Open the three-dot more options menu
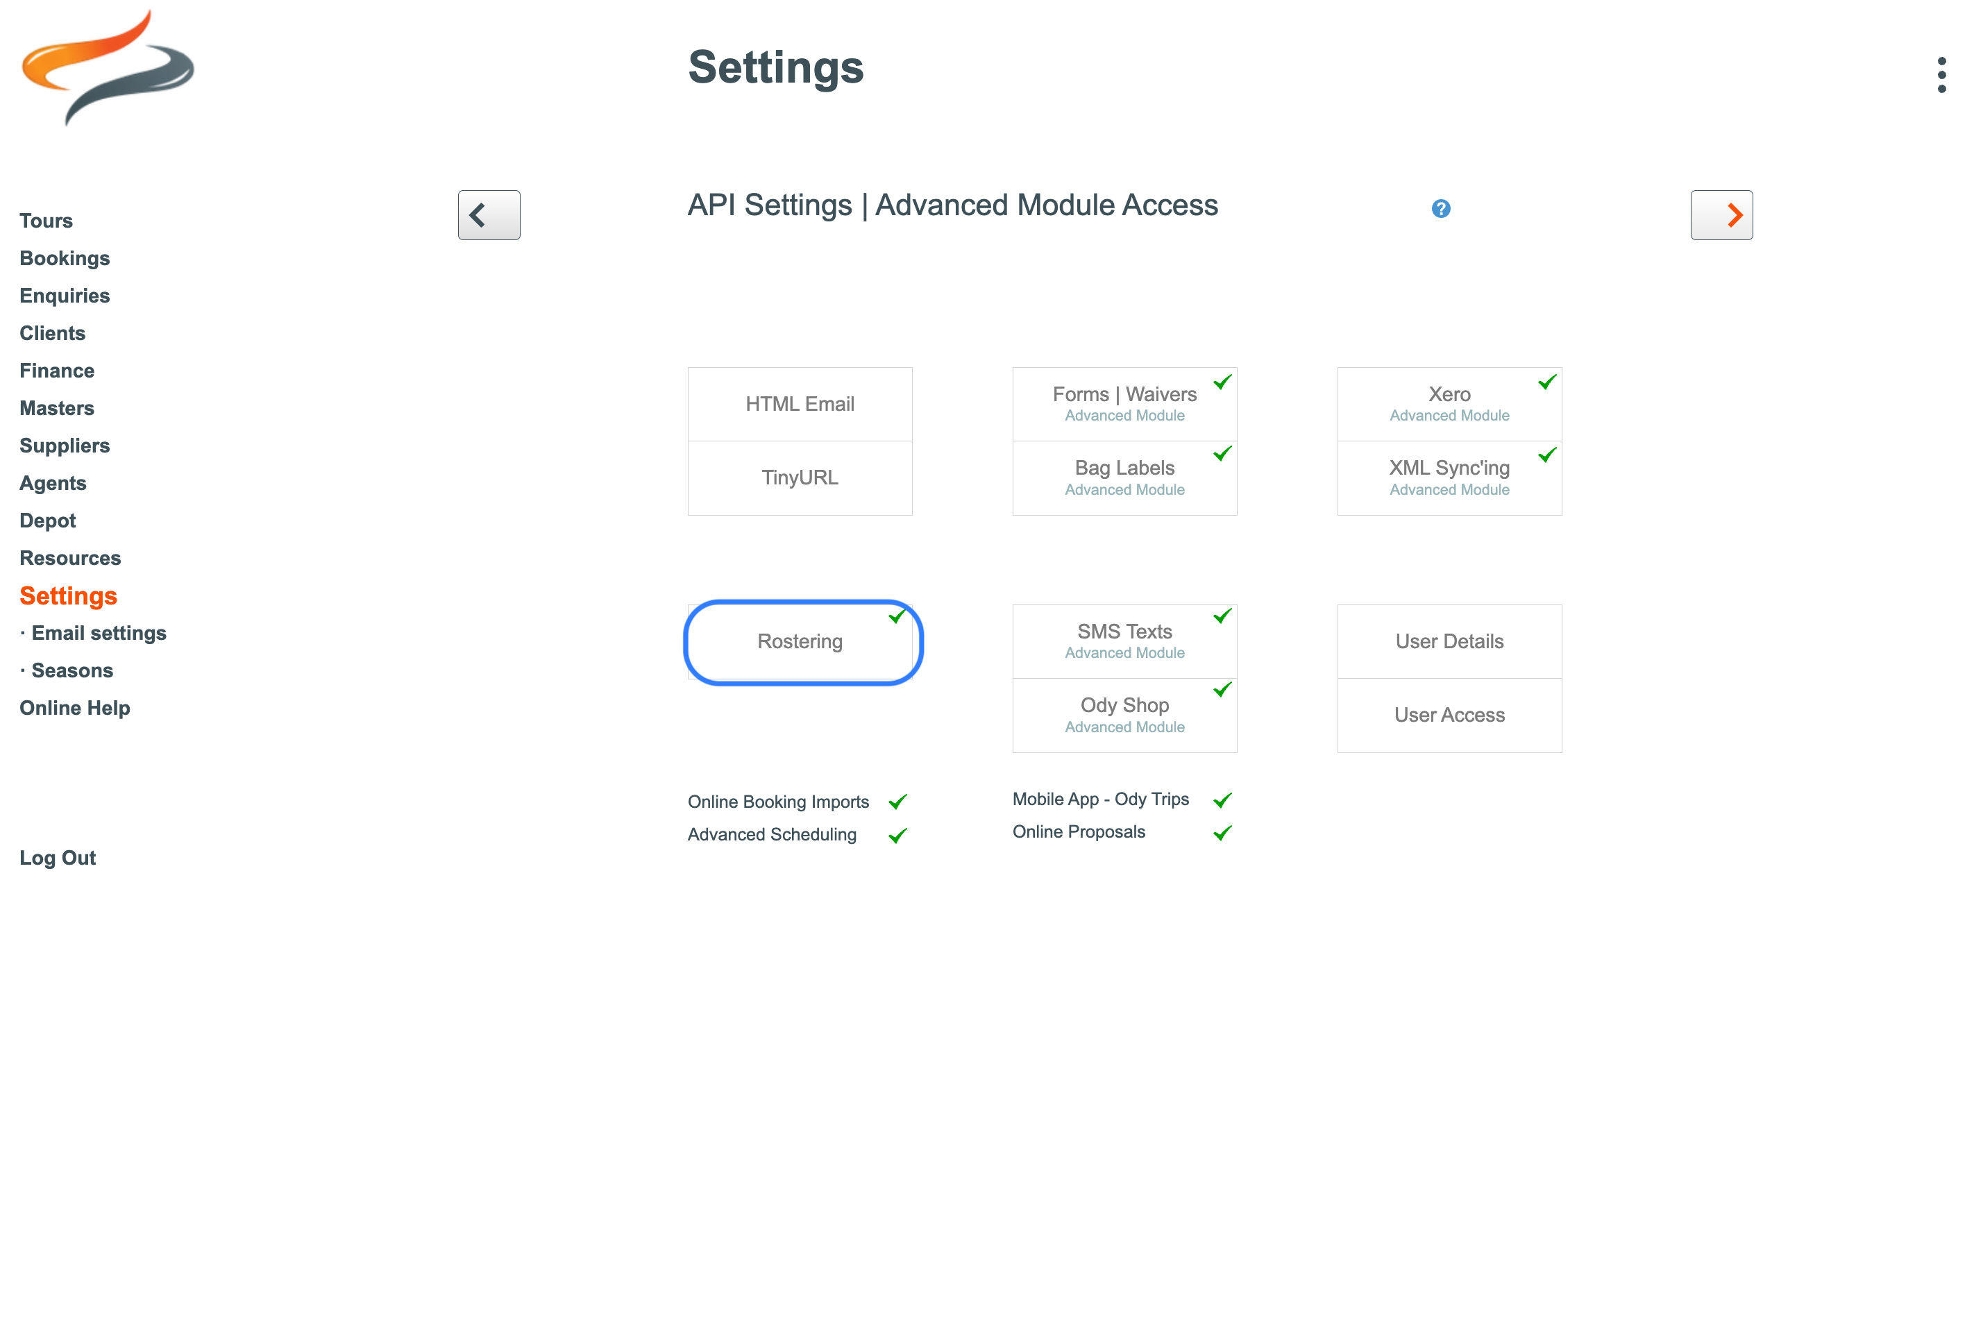 point(1941,75)
